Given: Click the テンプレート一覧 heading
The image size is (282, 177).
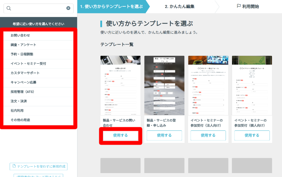Looking at the screenshot, I should point(117,44).
